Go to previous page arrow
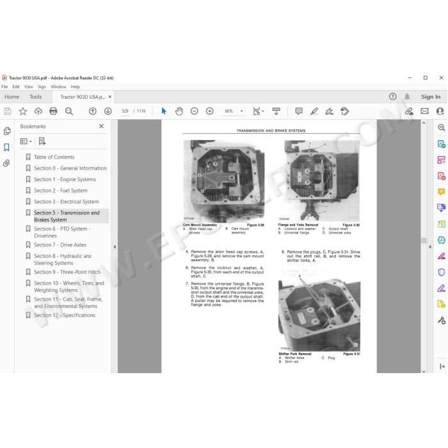Viewport: 448px width, 448px height. [93, 111]
